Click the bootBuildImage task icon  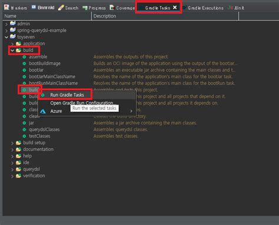(x=24, y=63)
